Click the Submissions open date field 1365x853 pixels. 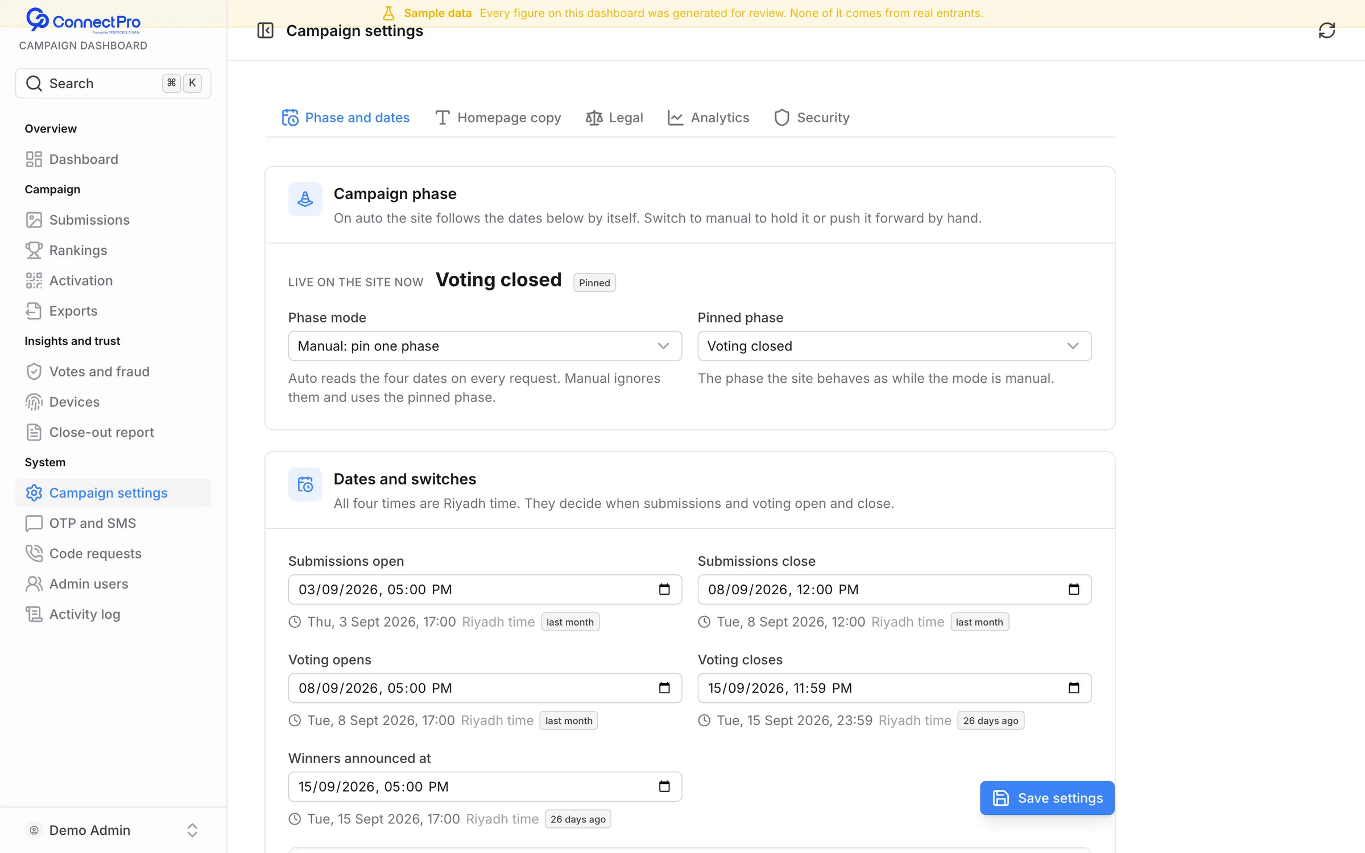click(485, 589)
